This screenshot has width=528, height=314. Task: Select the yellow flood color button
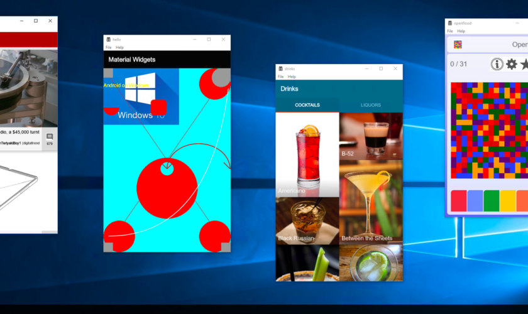507,201
